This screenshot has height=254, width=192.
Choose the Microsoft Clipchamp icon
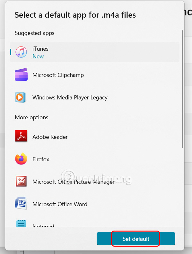[21, 74]
